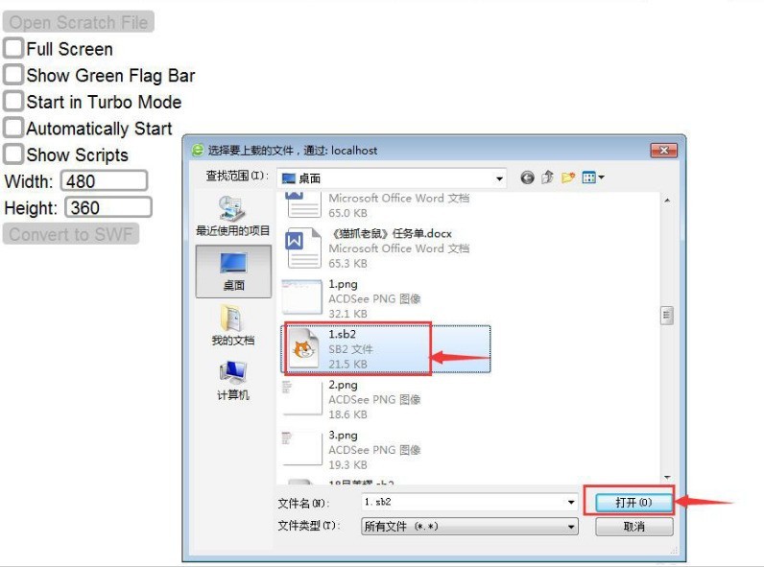Close the file upload dialog
The image size is (764, 567).
click(663, 150)
